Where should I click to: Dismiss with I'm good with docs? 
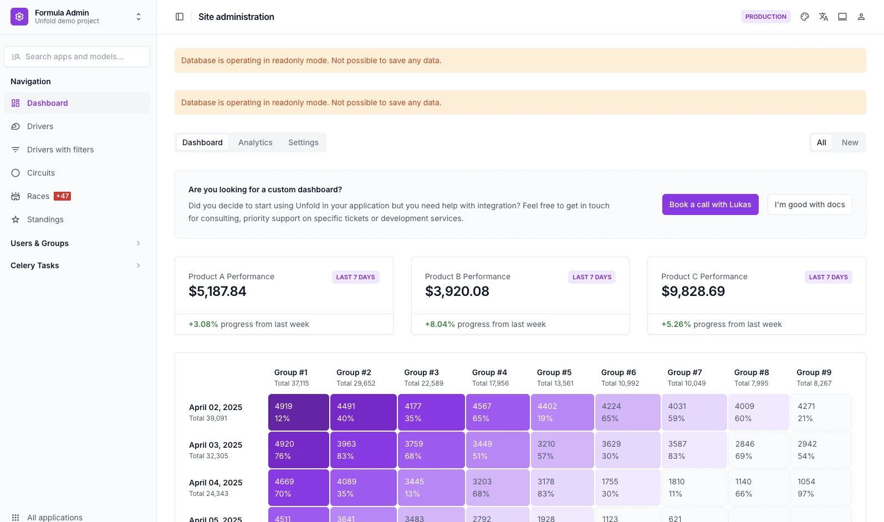pos(809,204)
